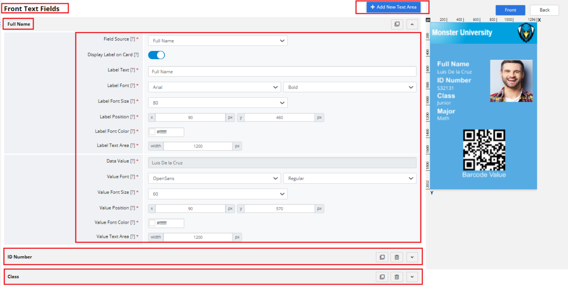The image size is (568, 286).
Task: Pick a Label Font Color
Action: tap(153, 132)
